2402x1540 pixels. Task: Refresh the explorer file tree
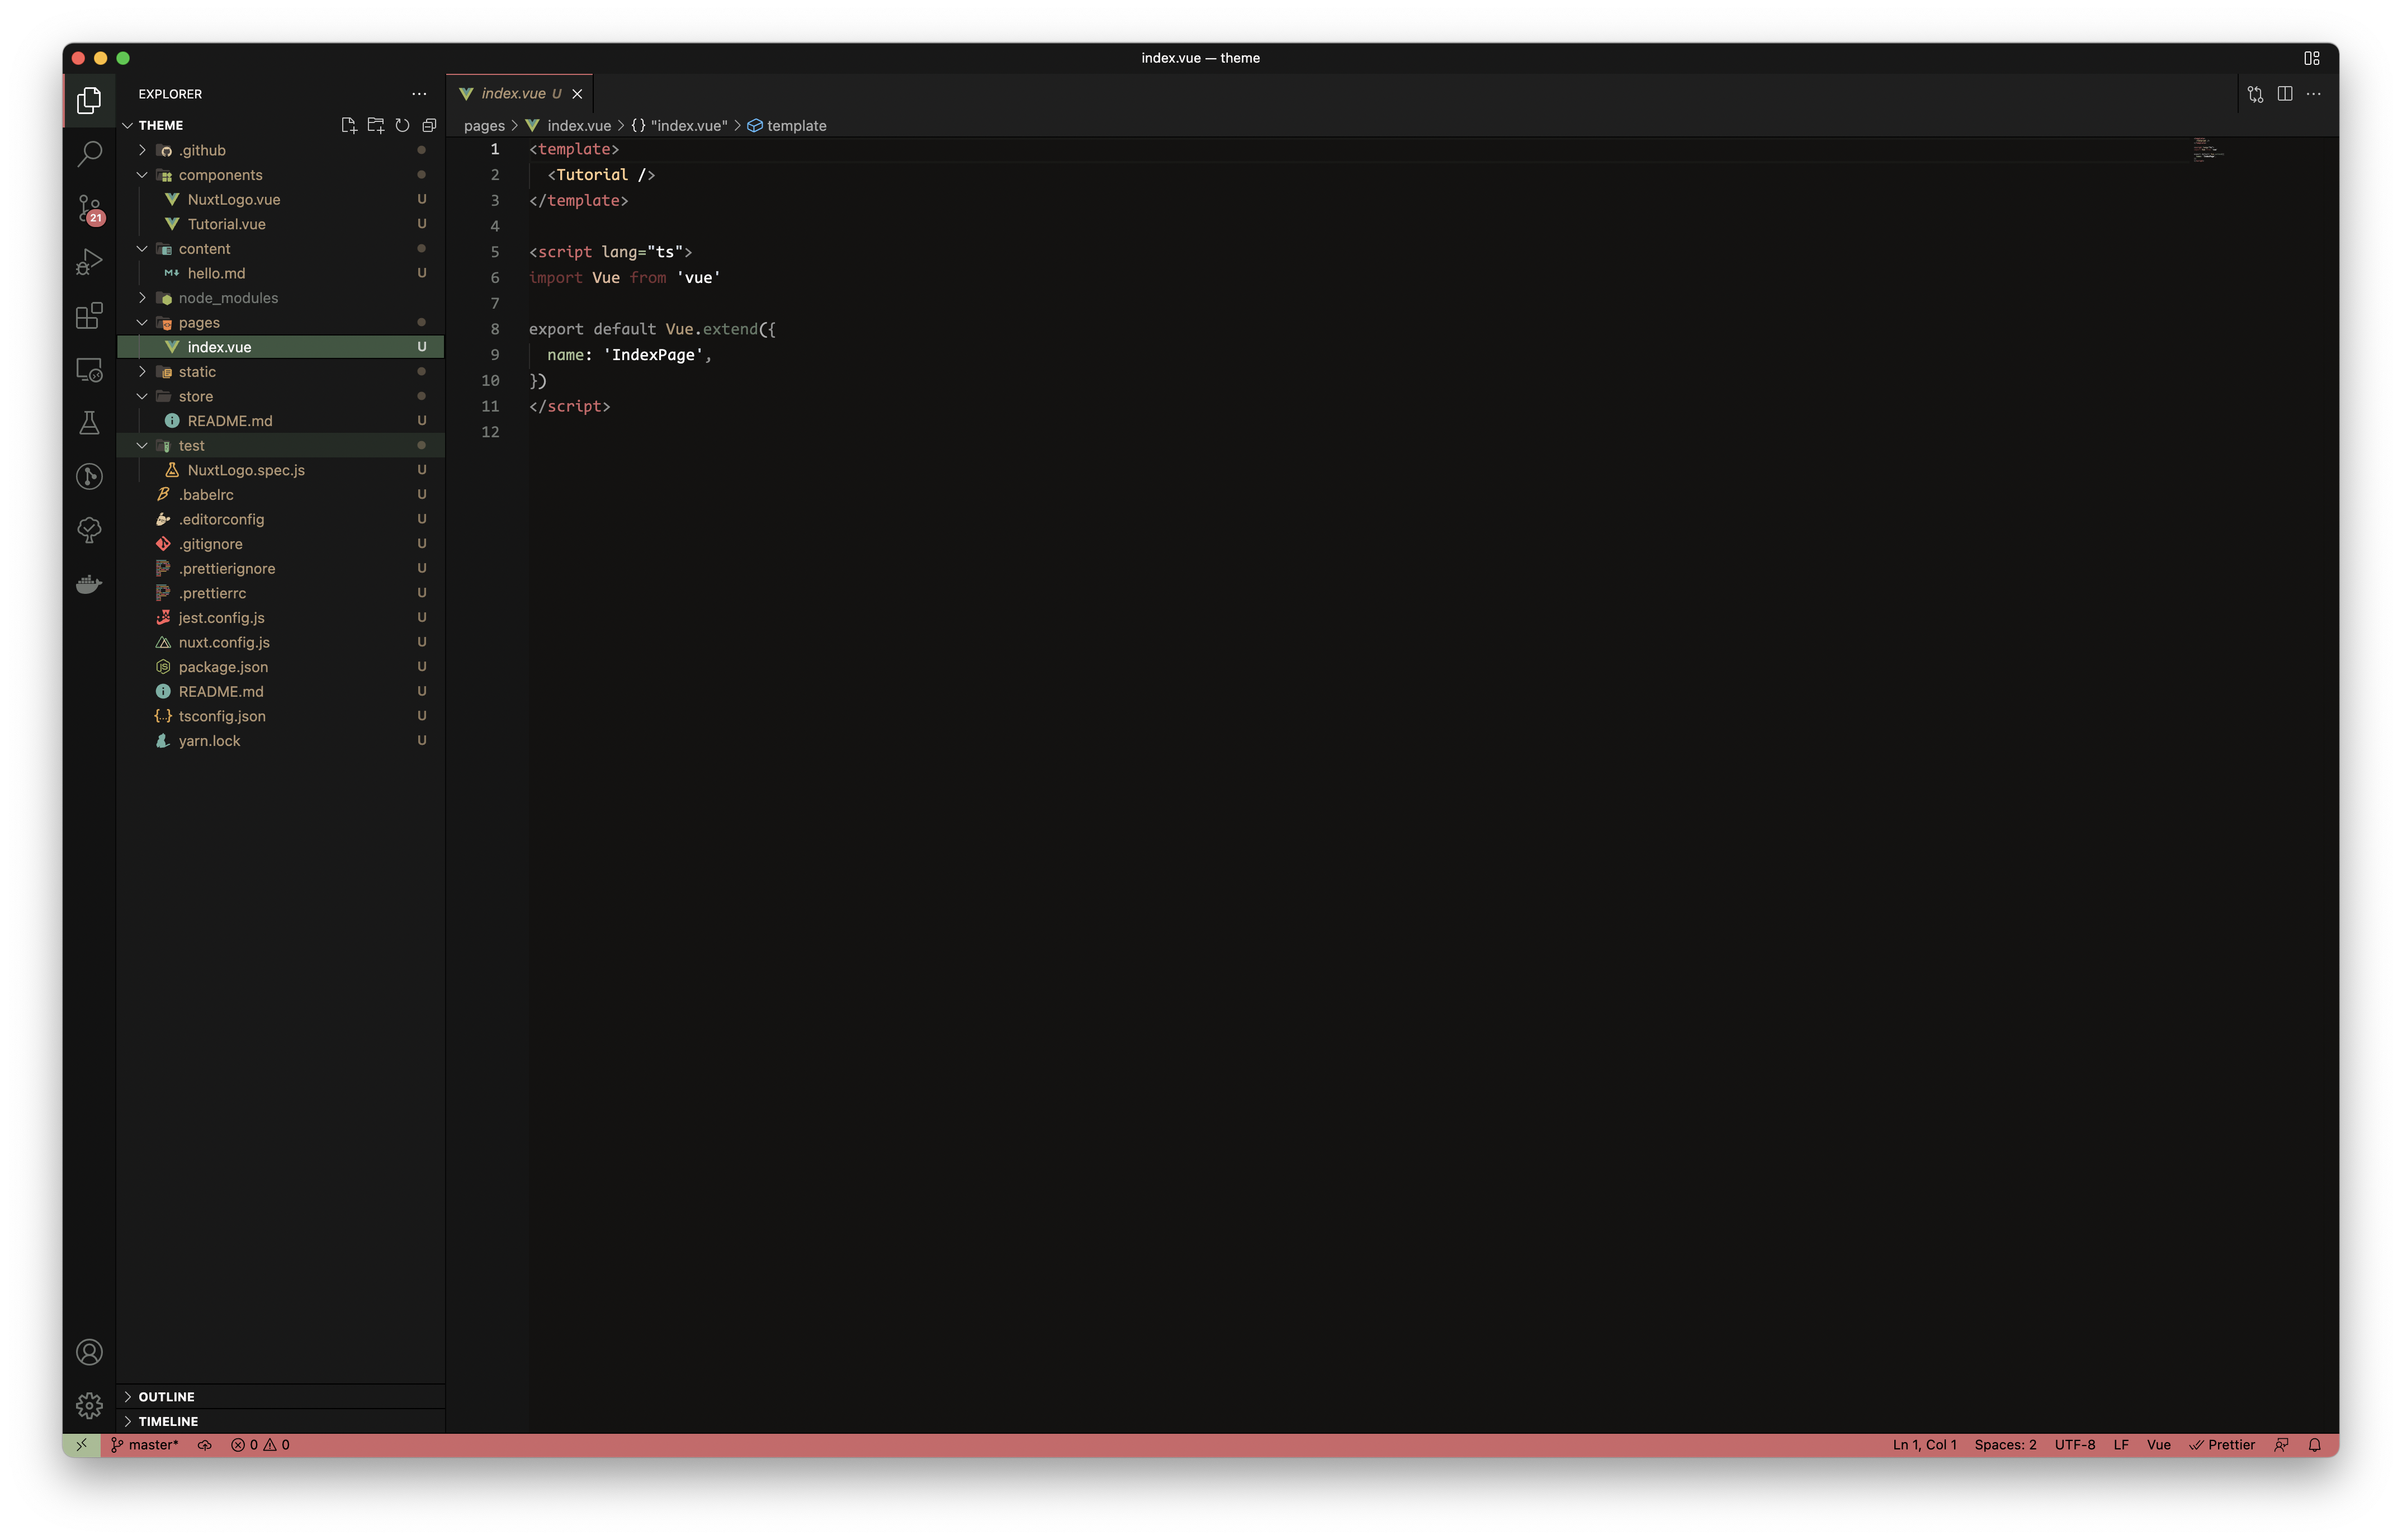pos(402,125)
